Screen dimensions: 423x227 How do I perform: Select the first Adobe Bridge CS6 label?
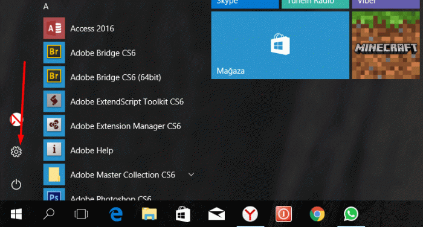tap(103, 53)
